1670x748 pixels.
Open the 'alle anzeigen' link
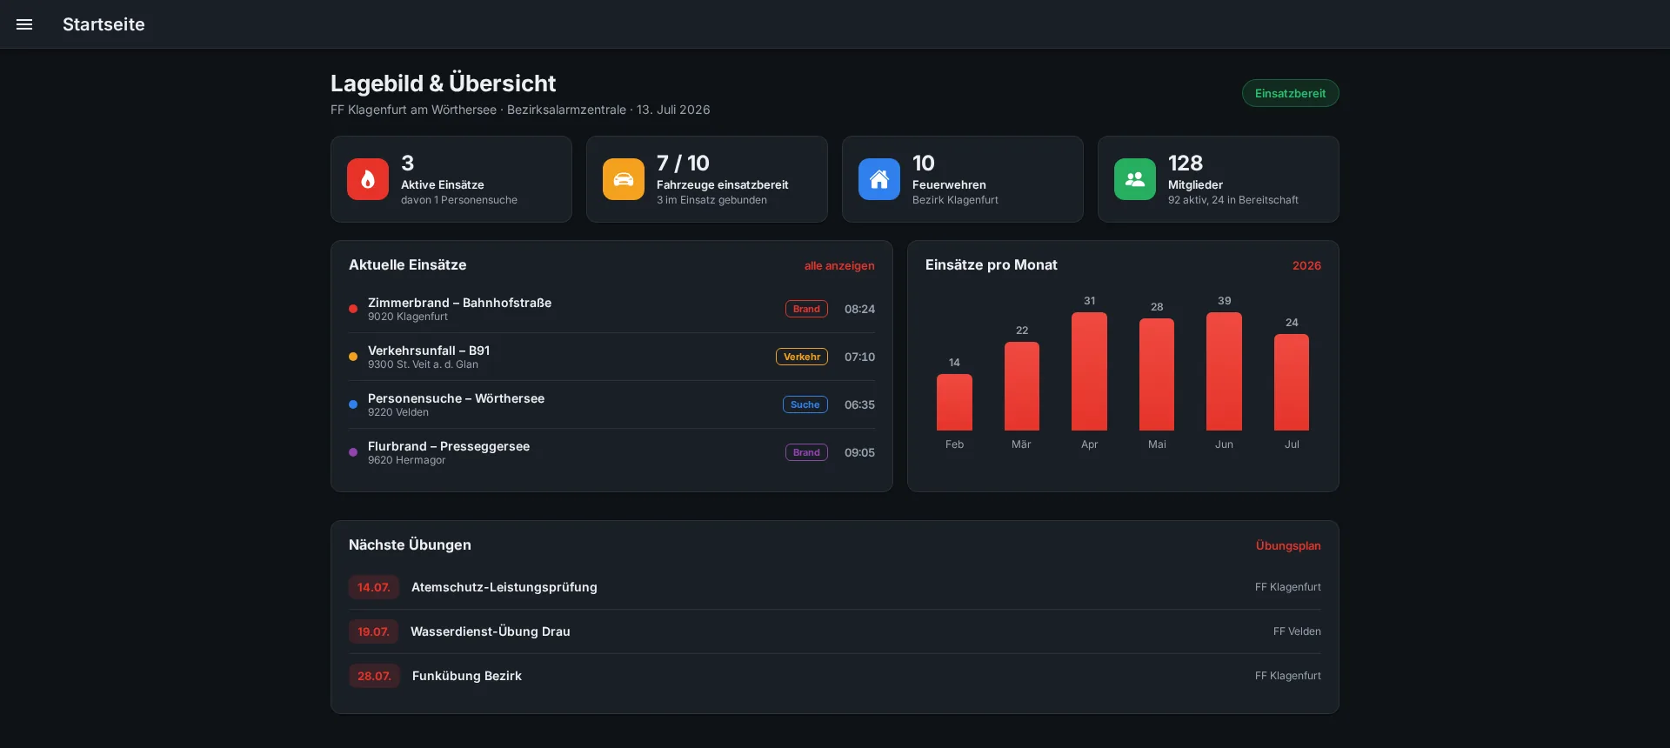click(839, 266)
